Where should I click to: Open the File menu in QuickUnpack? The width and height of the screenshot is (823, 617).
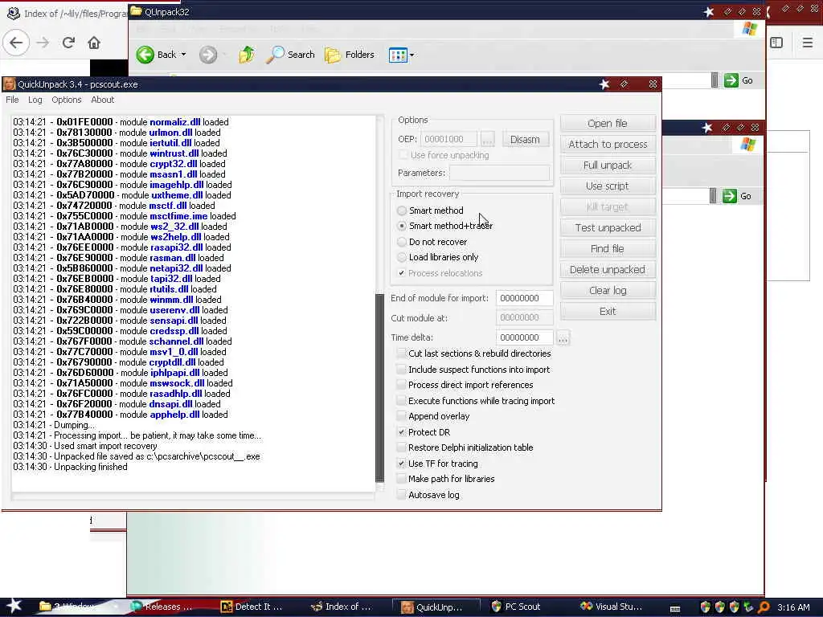point(12,100)
